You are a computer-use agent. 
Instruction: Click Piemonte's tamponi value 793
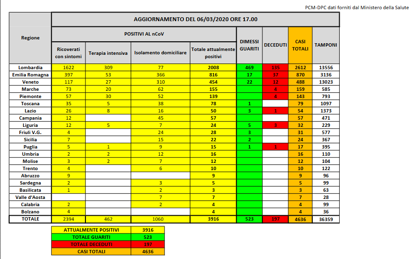click(326, 97)
